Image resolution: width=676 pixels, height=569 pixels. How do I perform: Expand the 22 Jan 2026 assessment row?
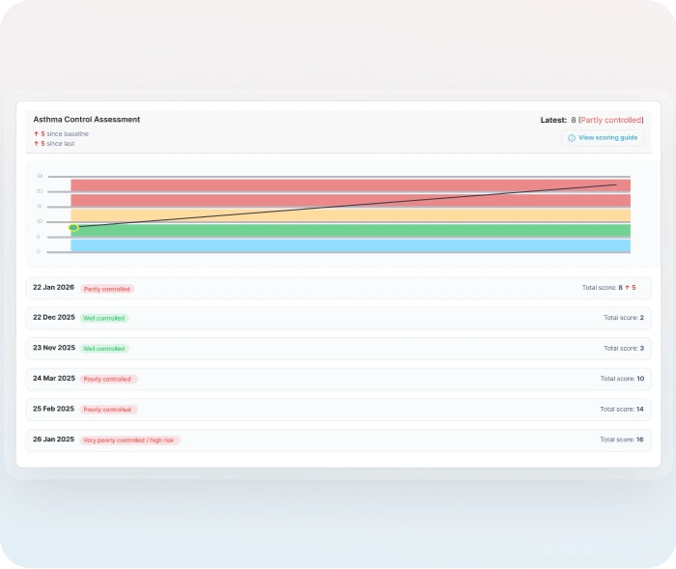coord(338,288)
